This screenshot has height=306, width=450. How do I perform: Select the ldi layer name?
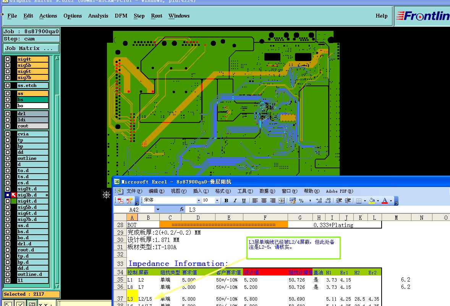tap(32, 120)
